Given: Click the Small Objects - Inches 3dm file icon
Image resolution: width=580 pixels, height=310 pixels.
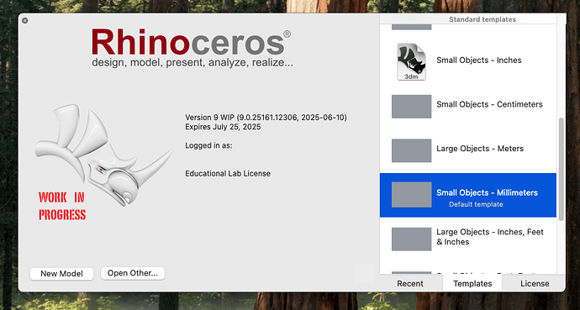Looking at the screenshot, I should click(x=411, y=61).
